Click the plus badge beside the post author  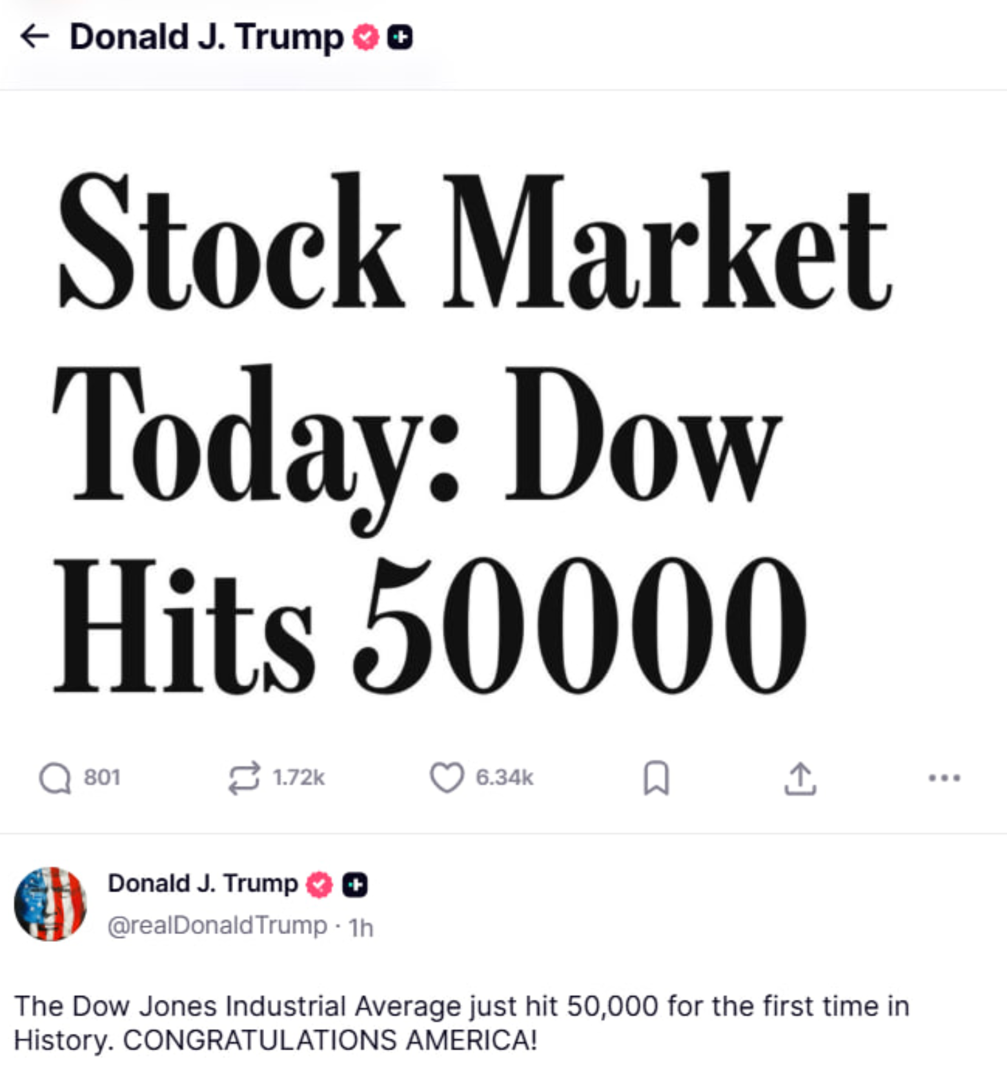[354, 884]
